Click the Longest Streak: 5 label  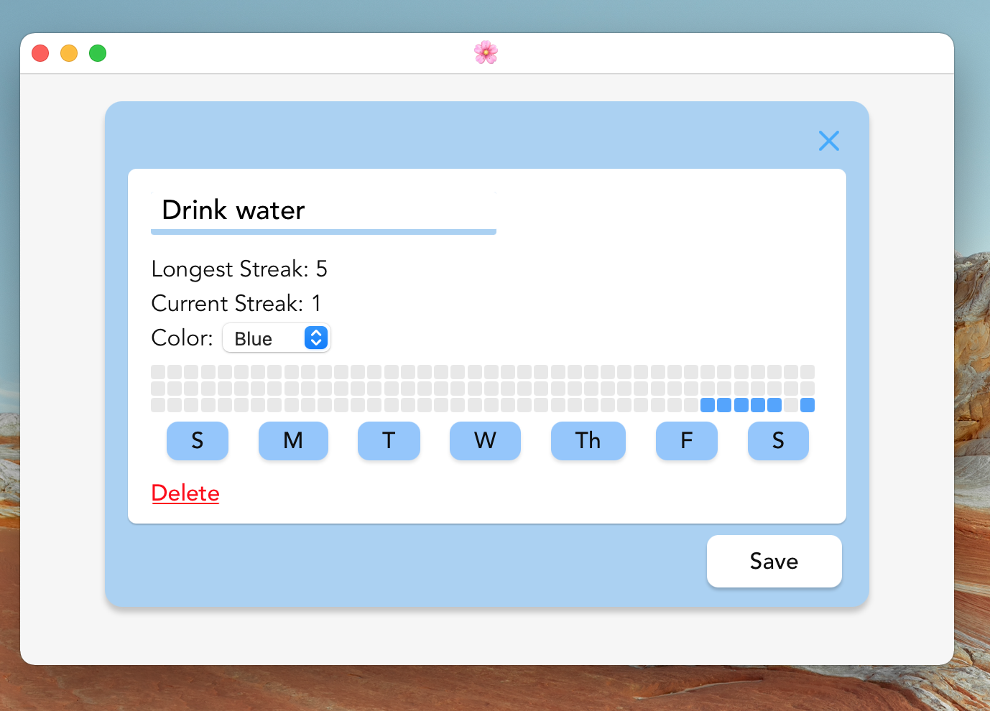239,269
